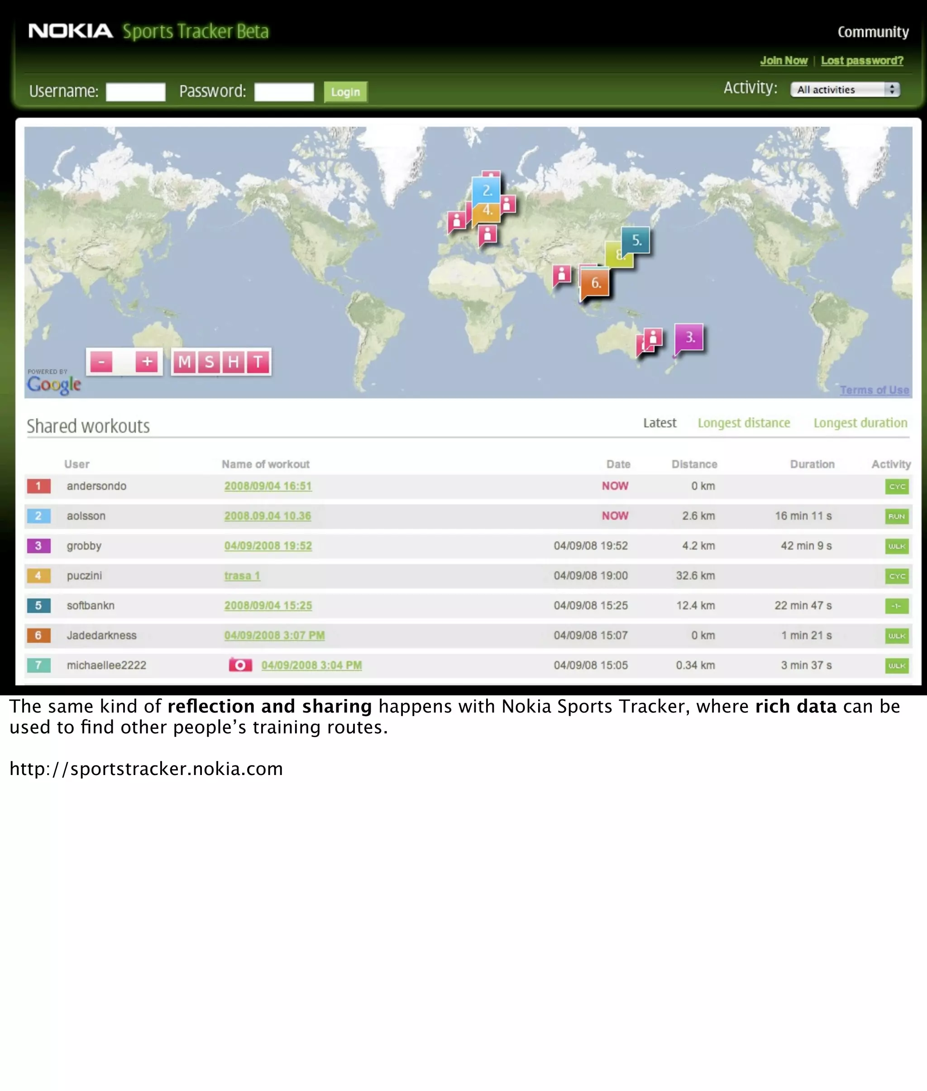
Task: Show Latest shared workouts
Action: click(x=659, y=423)
